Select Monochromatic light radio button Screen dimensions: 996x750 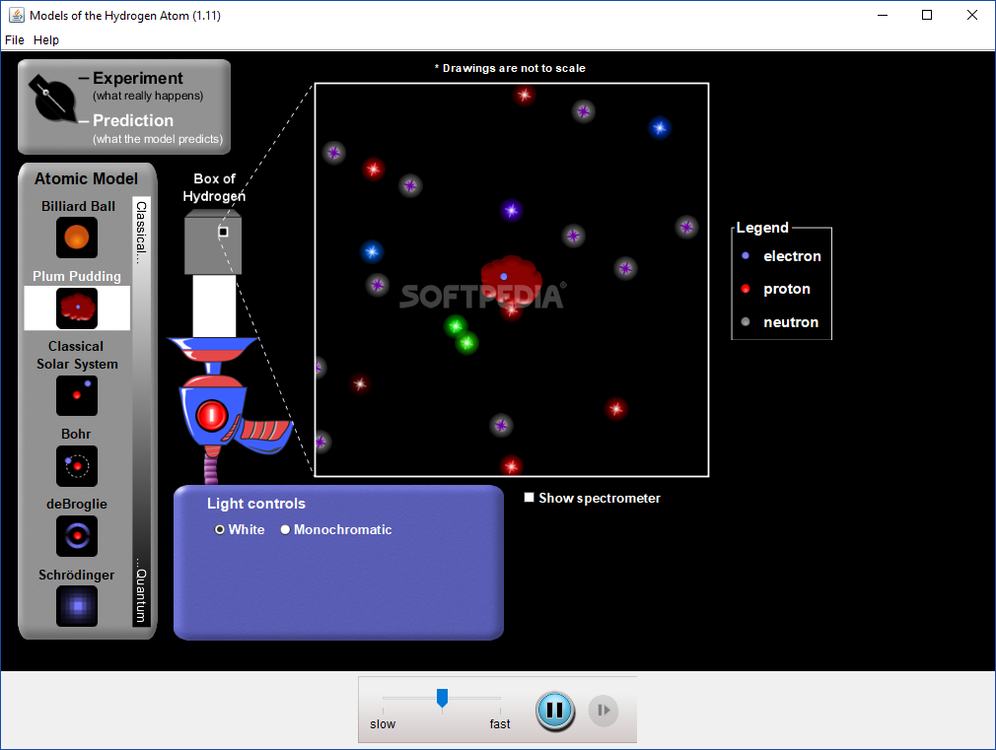point(285,529)
